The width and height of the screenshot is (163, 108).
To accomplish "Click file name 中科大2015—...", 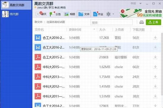I will (x=54, y=67).
